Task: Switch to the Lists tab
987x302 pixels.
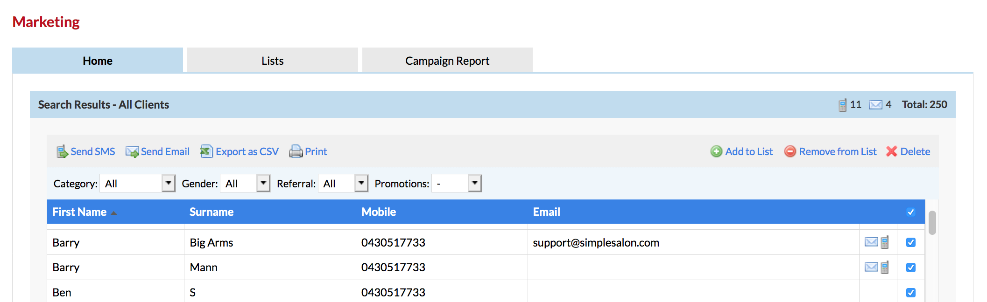Action: [x=272, y=61]
